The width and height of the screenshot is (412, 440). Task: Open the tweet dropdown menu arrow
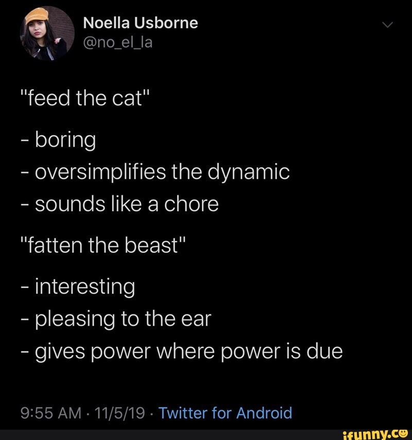pyautogui.click(x=389, y=23)
